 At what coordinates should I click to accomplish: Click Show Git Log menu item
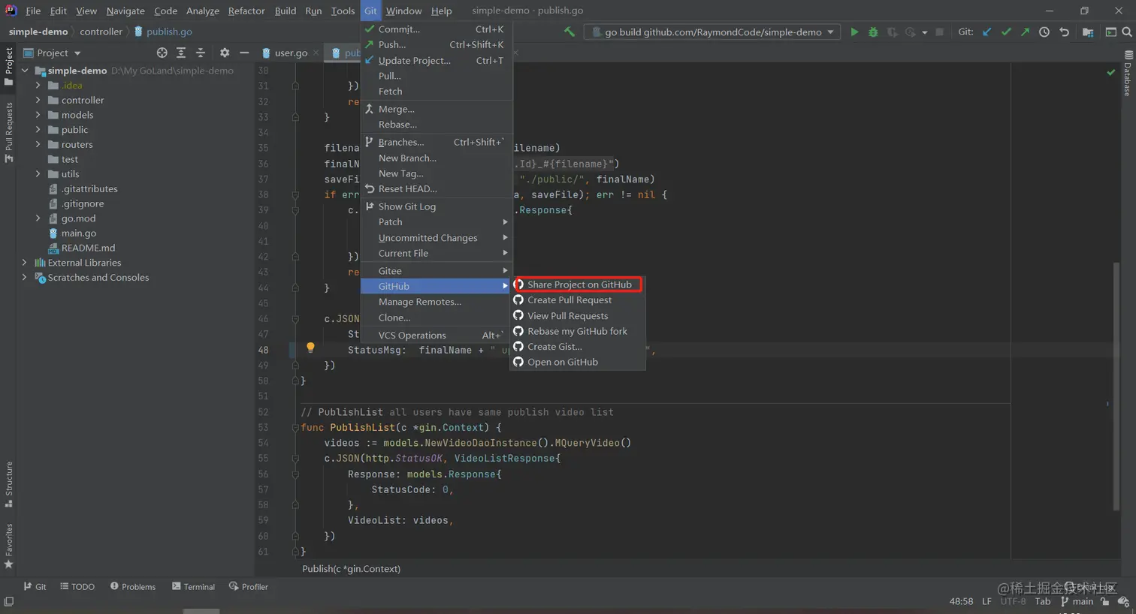pyautogui.click(x=437, y=206)
